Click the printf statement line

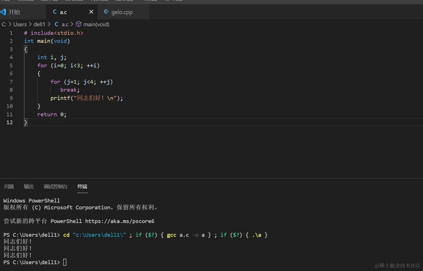pyautogui.click(x=87, y=98)
